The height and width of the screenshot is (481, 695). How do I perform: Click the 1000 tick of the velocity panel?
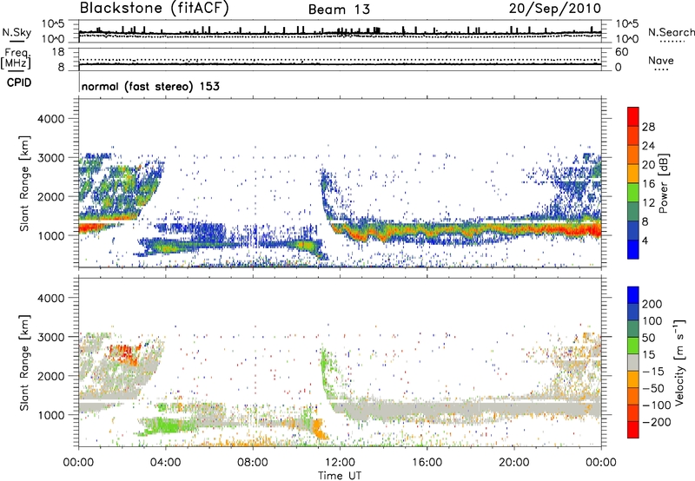(51, 415)
